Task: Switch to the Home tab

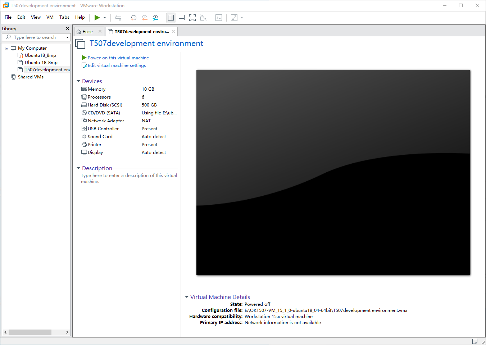Action: click(87, 32)
